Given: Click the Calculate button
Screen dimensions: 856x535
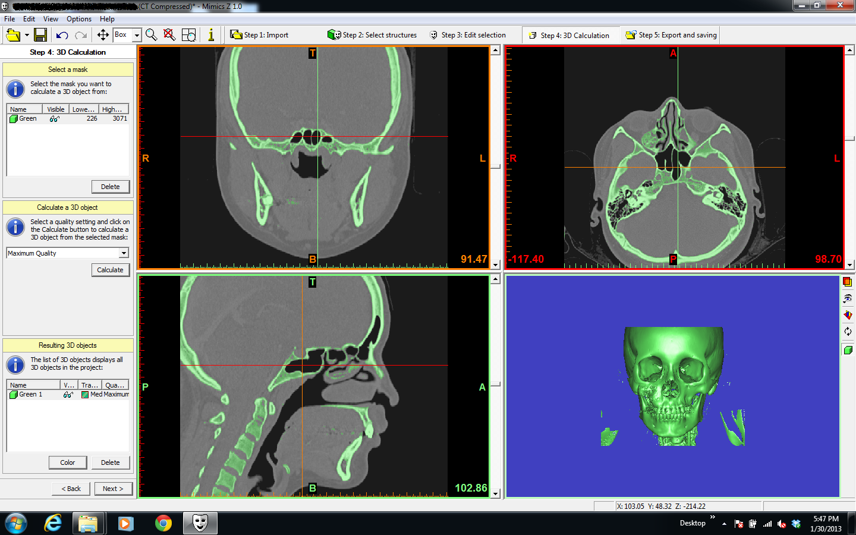Looking at the screenshot, I should 111,270.
